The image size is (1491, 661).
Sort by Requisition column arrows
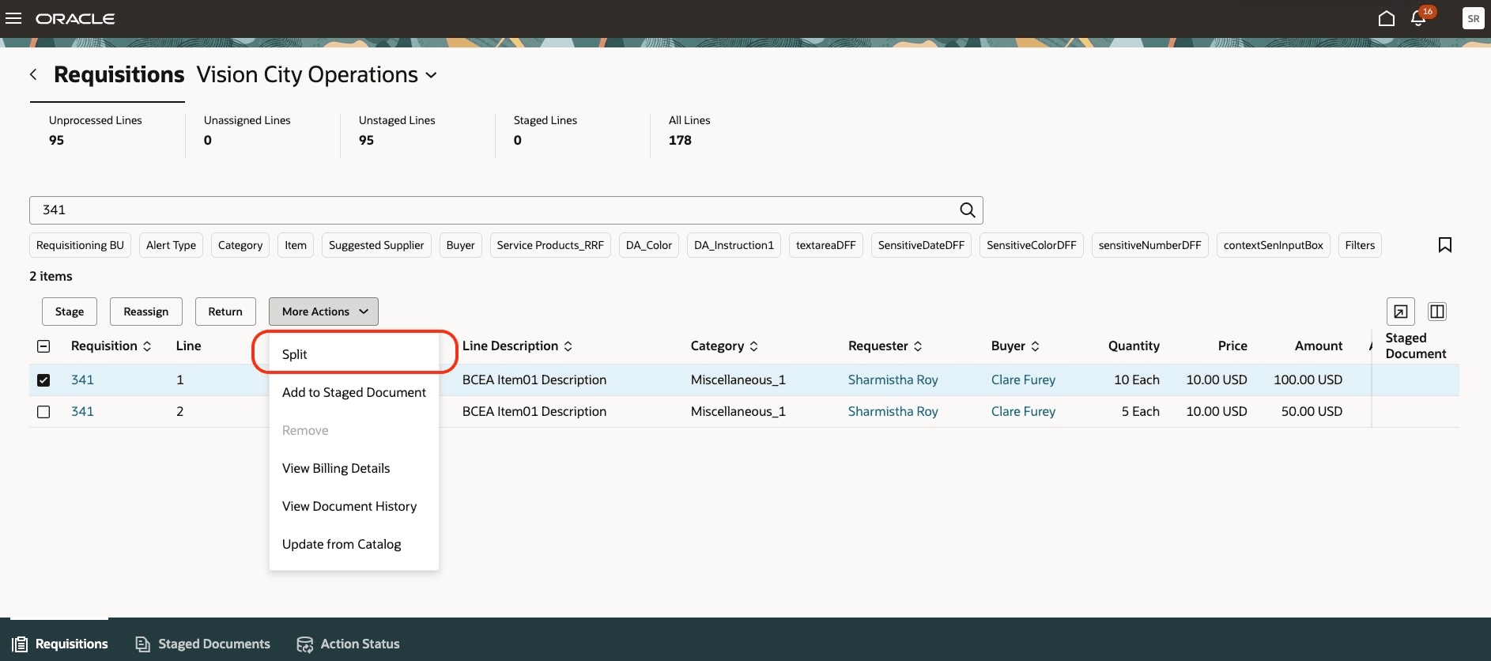point(147,346)
